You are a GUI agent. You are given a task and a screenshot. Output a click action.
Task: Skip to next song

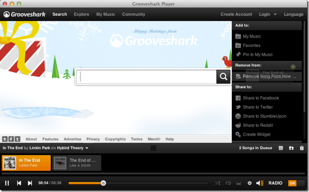tap(30, 183)
